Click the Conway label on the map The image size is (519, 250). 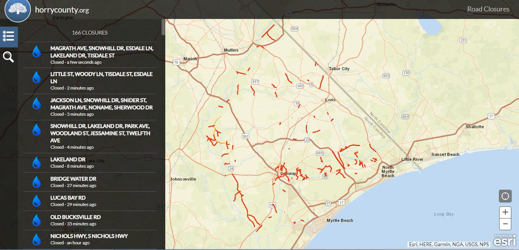(288, 173)
